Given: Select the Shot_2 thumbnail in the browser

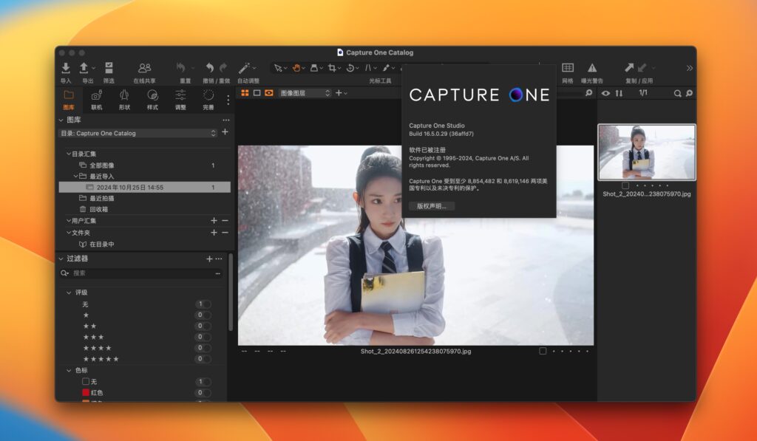Looking at the screenshot, I should click(x=646, y=153).
